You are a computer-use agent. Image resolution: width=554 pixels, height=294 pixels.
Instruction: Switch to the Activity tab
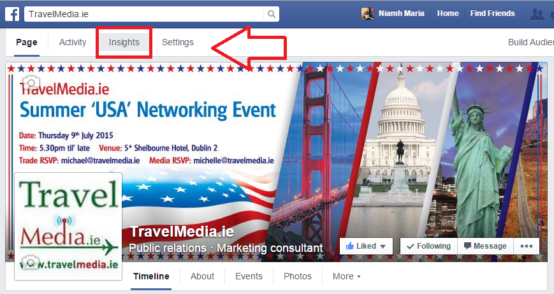tap(73, 42)
